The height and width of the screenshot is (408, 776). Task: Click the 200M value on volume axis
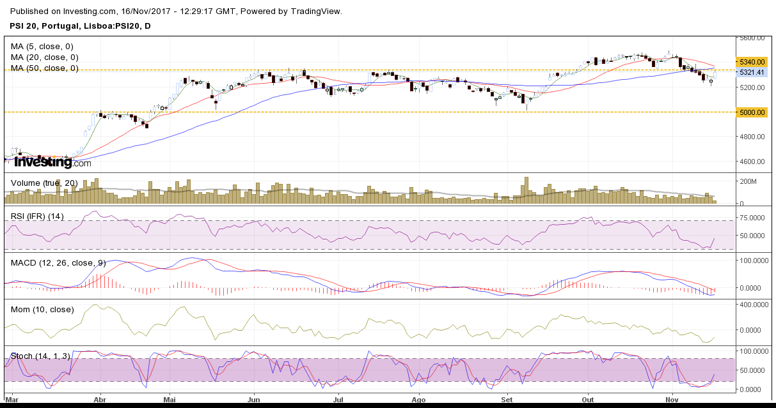click(750, 182)
